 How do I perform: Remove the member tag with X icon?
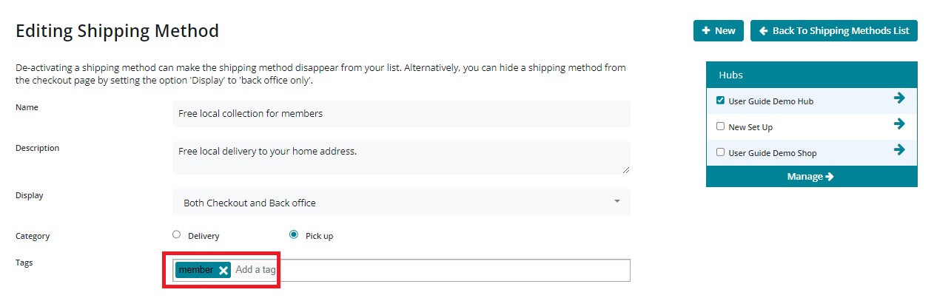point(224,271)
